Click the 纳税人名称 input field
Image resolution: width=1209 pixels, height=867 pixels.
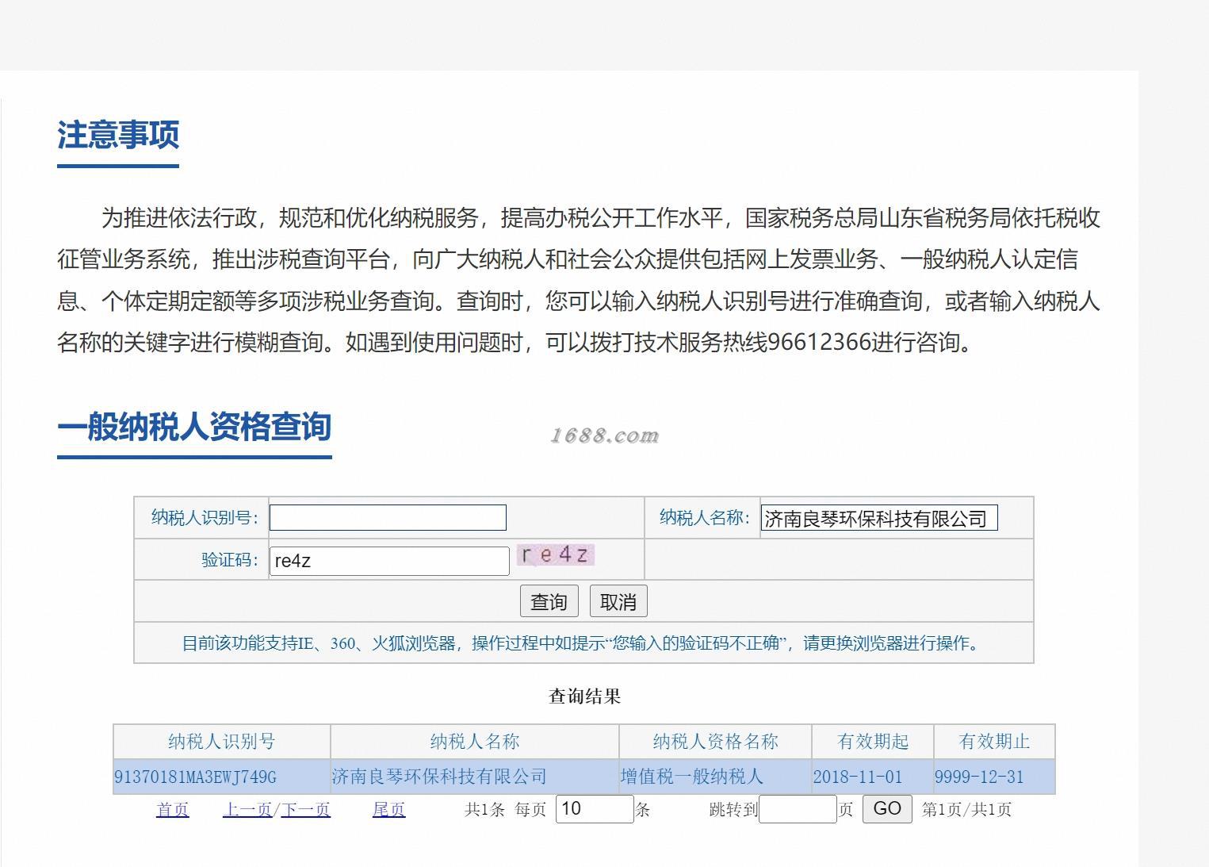[879, 518]
